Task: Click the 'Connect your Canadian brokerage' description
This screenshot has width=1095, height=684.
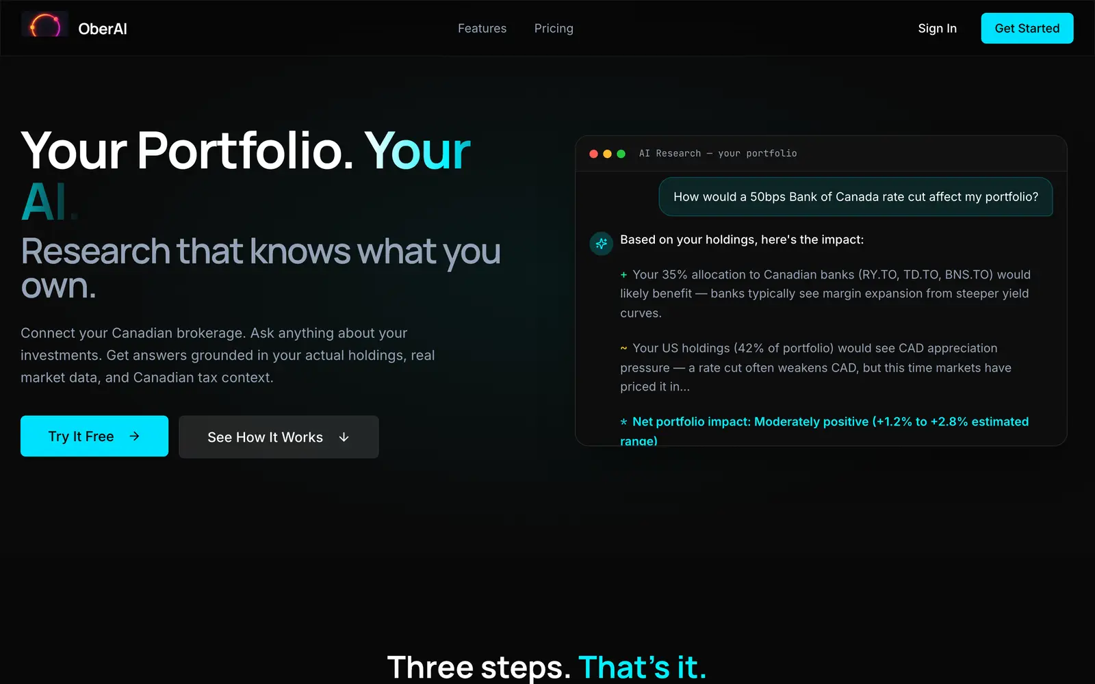Action: pyautogui.click(x=228, y=355)
